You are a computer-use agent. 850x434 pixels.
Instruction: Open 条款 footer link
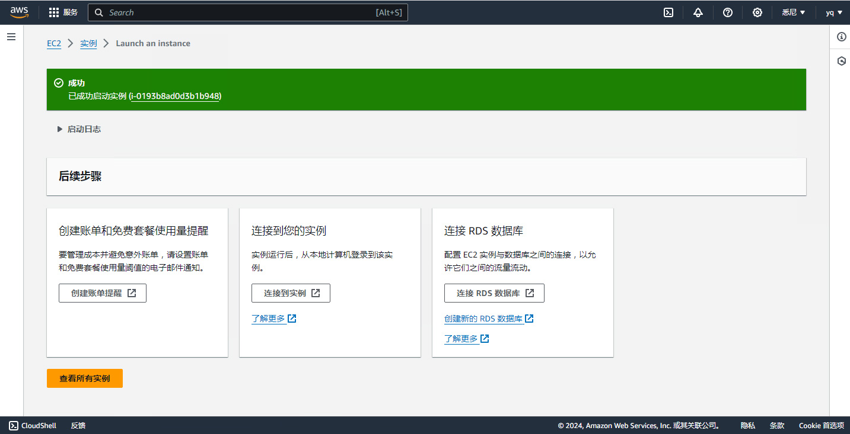coord(777,426)
